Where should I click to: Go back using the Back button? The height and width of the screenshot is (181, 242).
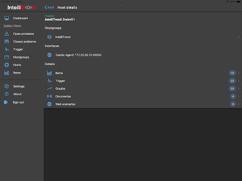(x=49, y=8)
